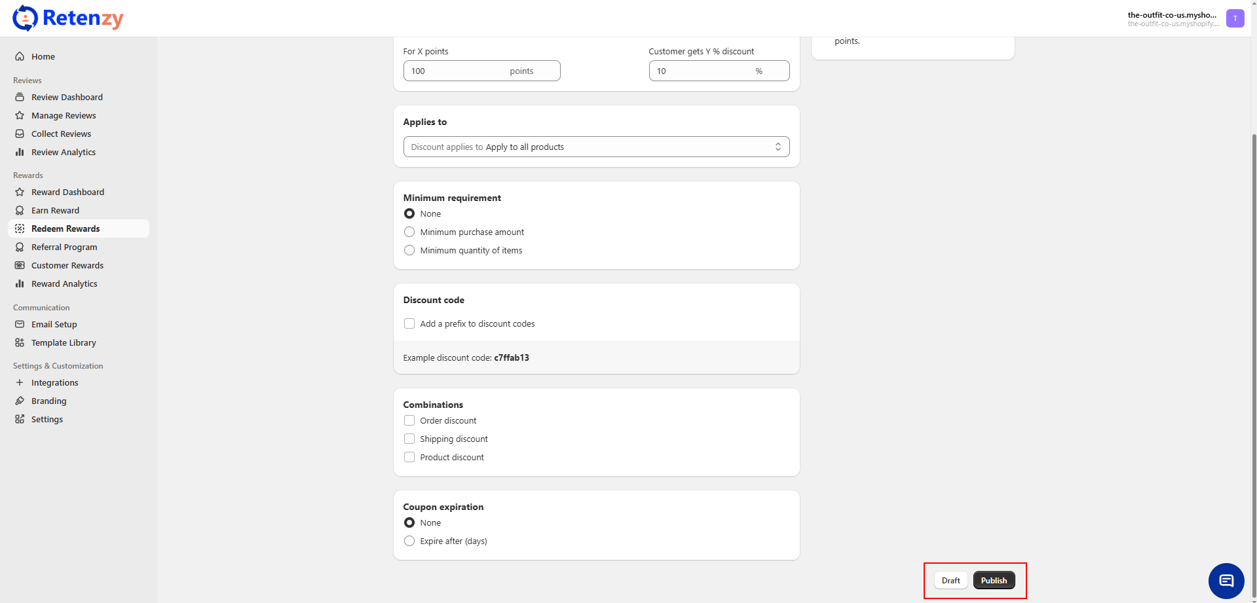This screenshot has width=1257, height=603.
Task: Open the user avatar in the header
Action: (x=1235, y=18)
